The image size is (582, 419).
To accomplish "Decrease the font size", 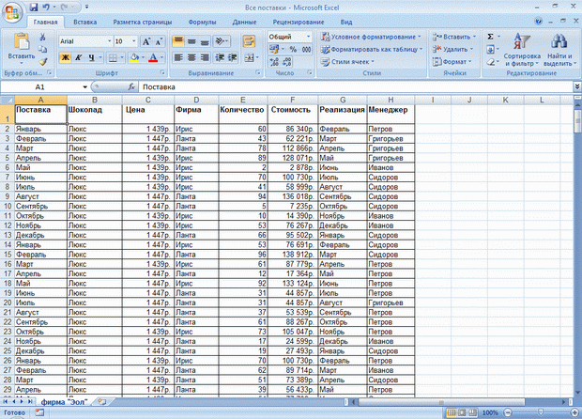I will point(159,41).
